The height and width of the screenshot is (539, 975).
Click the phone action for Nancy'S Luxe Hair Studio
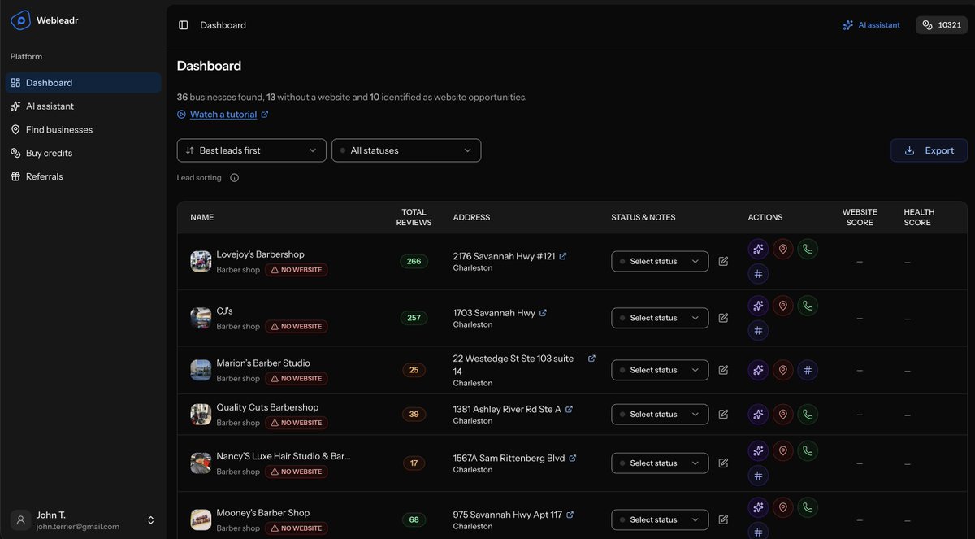click(808, 451)
